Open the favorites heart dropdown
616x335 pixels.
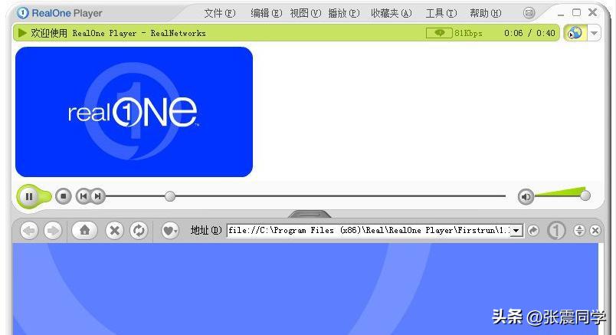pyautogui.click(x=170, y=231)
